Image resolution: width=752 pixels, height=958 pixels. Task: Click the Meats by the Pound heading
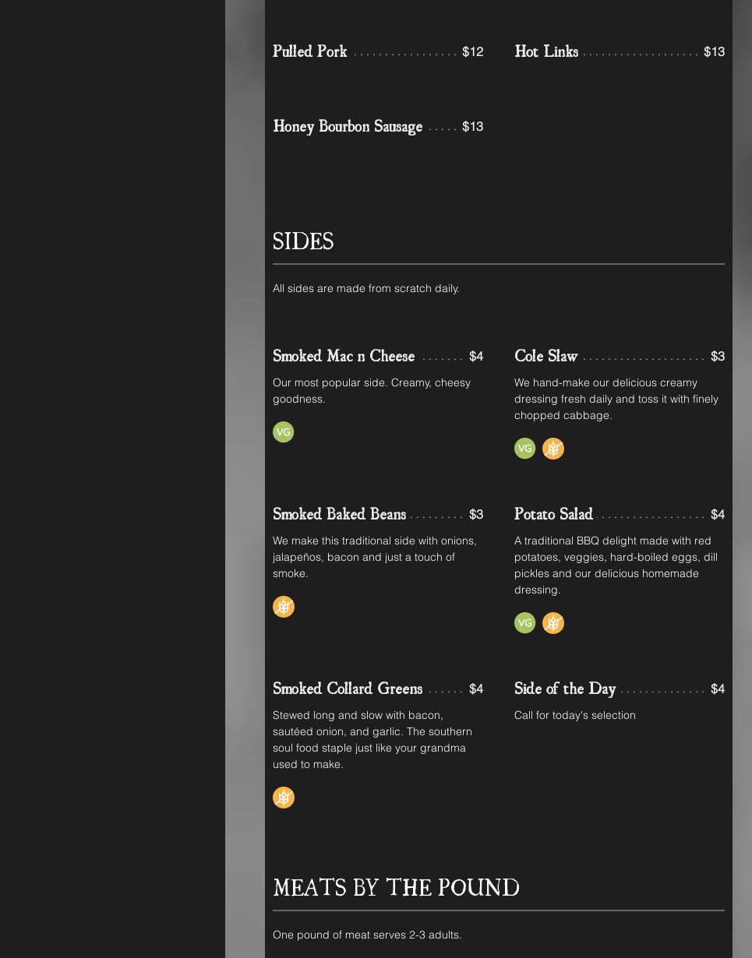[x=396, y=888]
